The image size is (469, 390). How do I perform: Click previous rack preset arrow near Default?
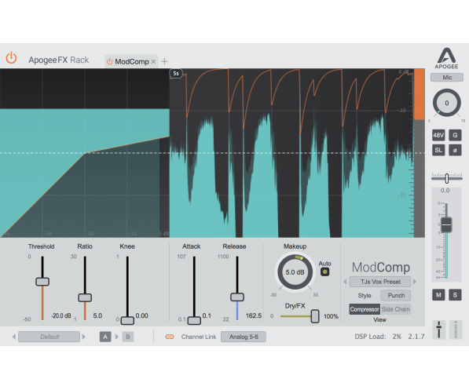tap(14, 337)
